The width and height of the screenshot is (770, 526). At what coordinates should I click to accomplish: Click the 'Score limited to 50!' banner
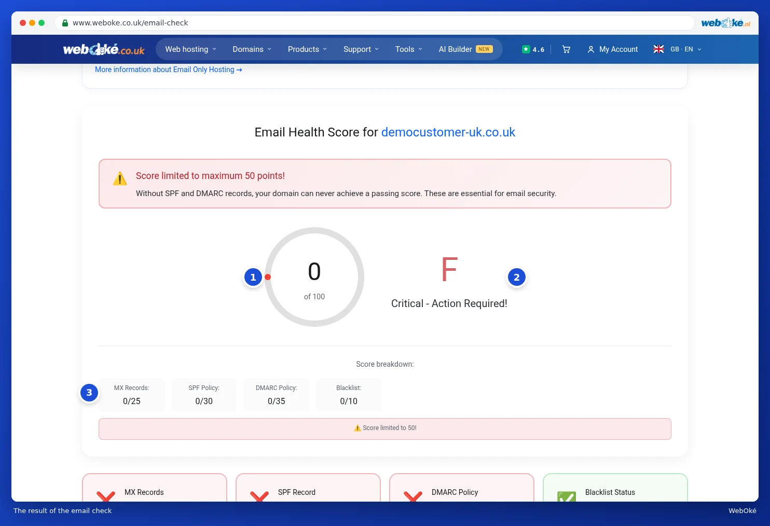(x=385, y=429)
